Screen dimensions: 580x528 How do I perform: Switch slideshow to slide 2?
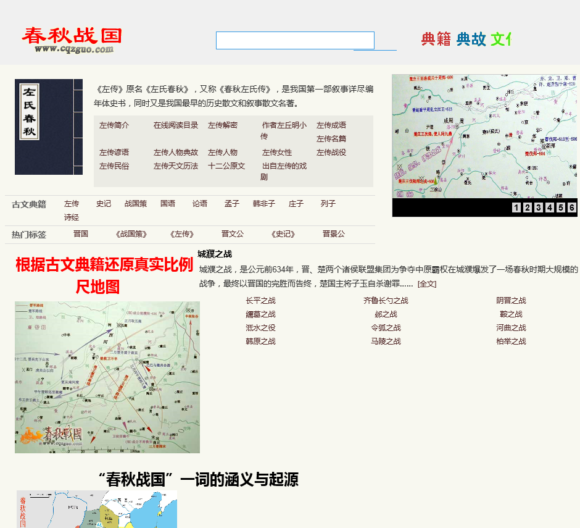pyautogui.click(x=528, y=207)
